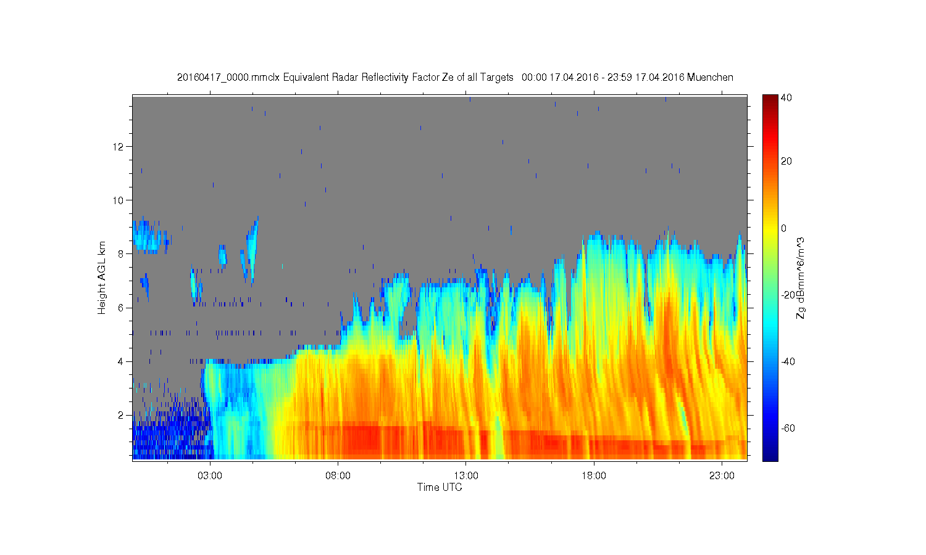Click the '13:00' time tick label
Viewport: 926px width, 555px height.
tap(466, 476)
